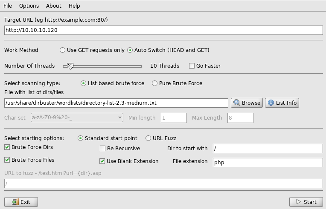Click the File extension field
Image resolution: width=326 pixels, height=209 pixels.
click(x=268, y=163)
